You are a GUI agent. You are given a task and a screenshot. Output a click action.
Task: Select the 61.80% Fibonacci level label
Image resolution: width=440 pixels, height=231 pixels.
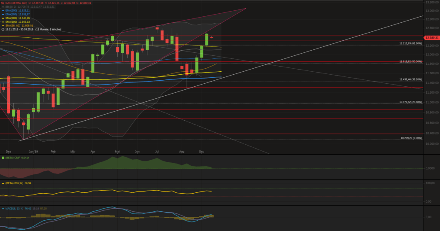pos(410,43)
